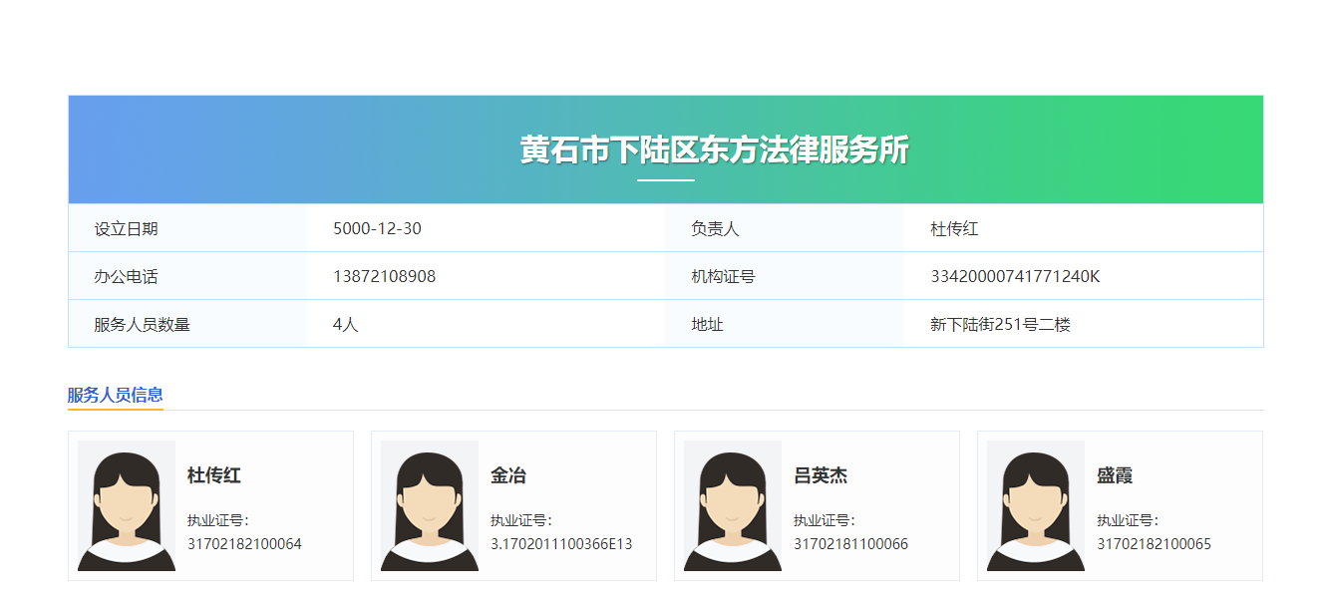Click the 地址 label
This screenshot has height=598, width=1326.
tap(707, 324)
